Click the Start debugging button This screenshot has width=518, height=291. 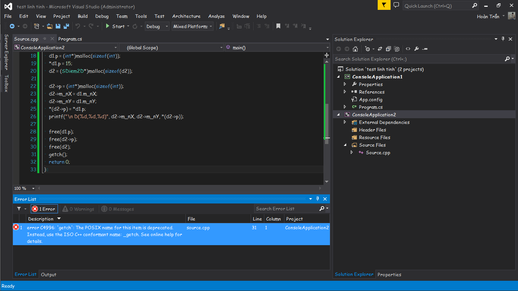click(115, 27)
